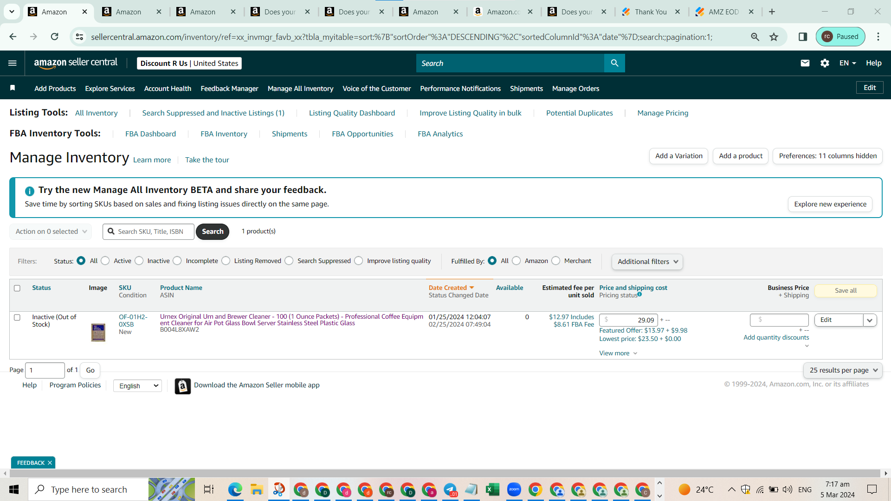Open Microsoft Edge from the taskbar
This screenshot has width=891, height=501.
[235, 489]
